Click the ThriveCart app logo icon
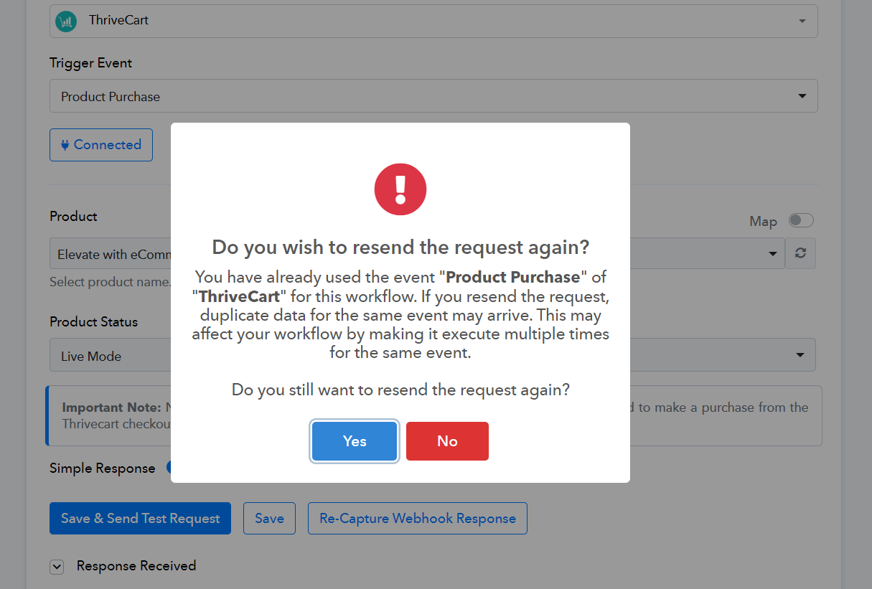 coord(66,21)
